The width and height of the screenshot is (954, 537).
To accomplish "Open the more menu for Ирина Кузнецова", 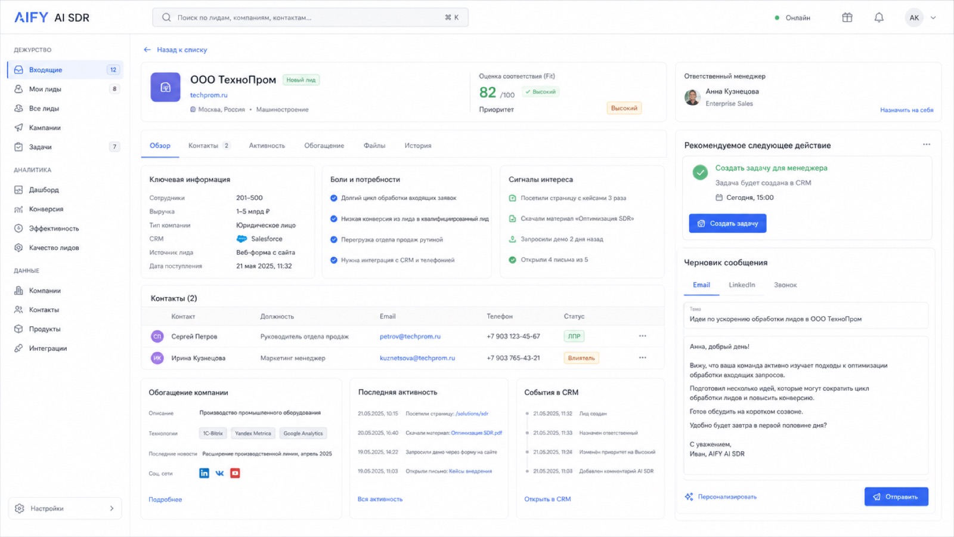I will pyautogui.click(x=642, y=357).
